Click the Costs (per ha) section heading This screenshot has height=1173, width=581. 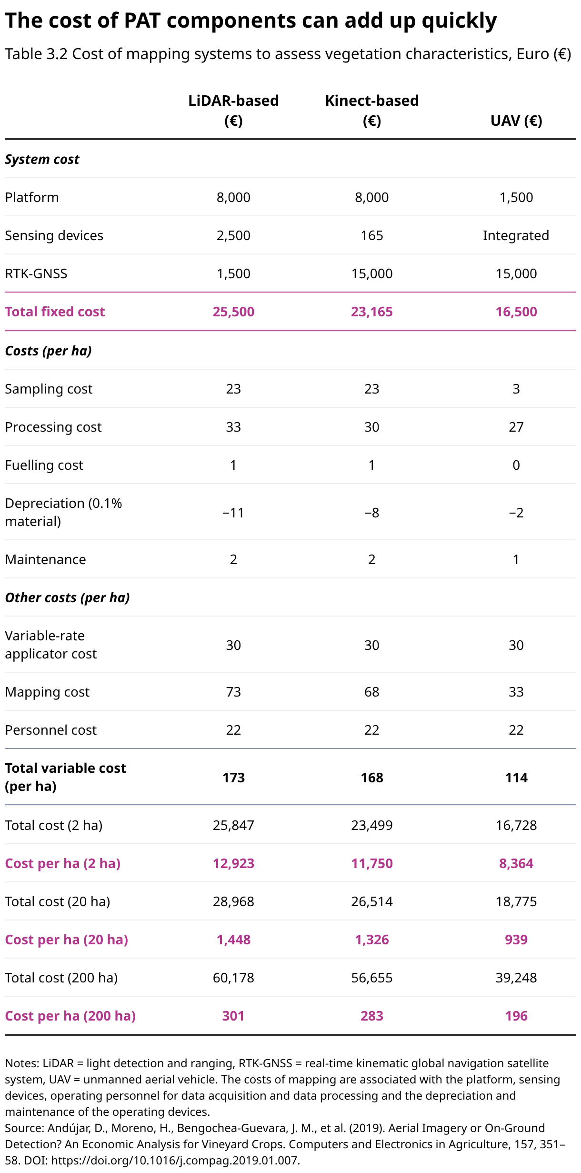point(48,351)
